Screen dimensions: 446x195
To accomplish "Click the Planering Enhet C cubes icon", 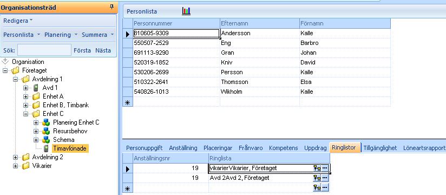I will [46, 122].
